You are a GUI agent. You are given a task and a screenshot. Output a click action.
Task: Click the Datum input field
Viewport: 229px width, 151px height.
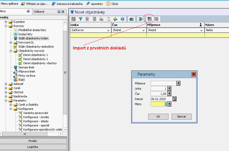pos(161,99)
